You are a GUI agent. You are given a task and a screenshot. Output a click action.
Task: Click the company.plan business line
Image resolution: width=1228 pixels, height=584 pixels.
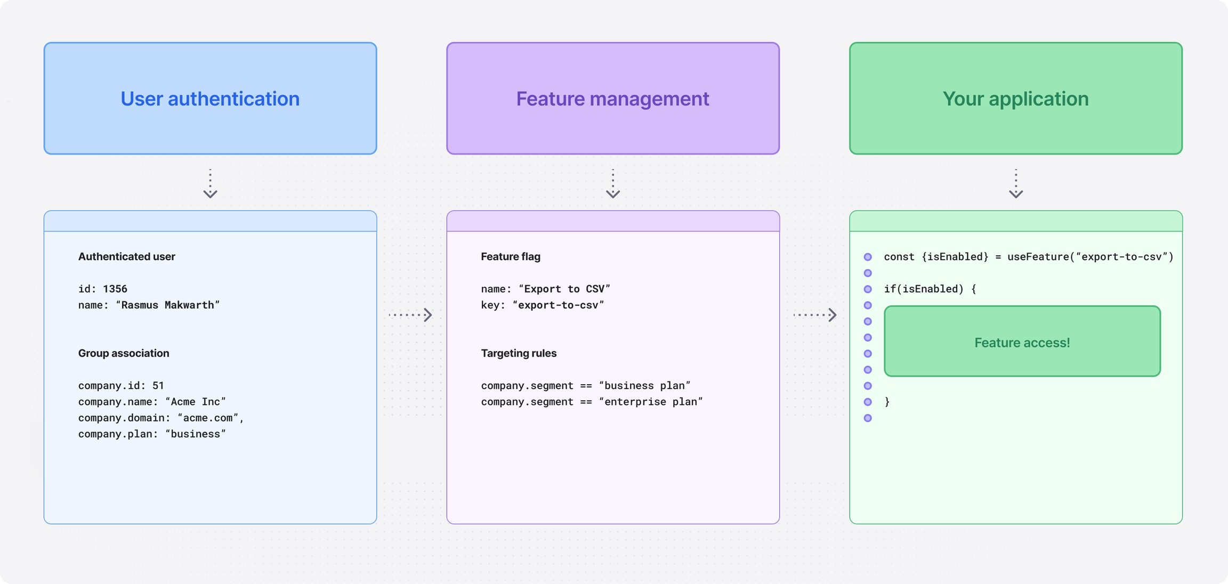pyautogui.click(x=152, y=434)
